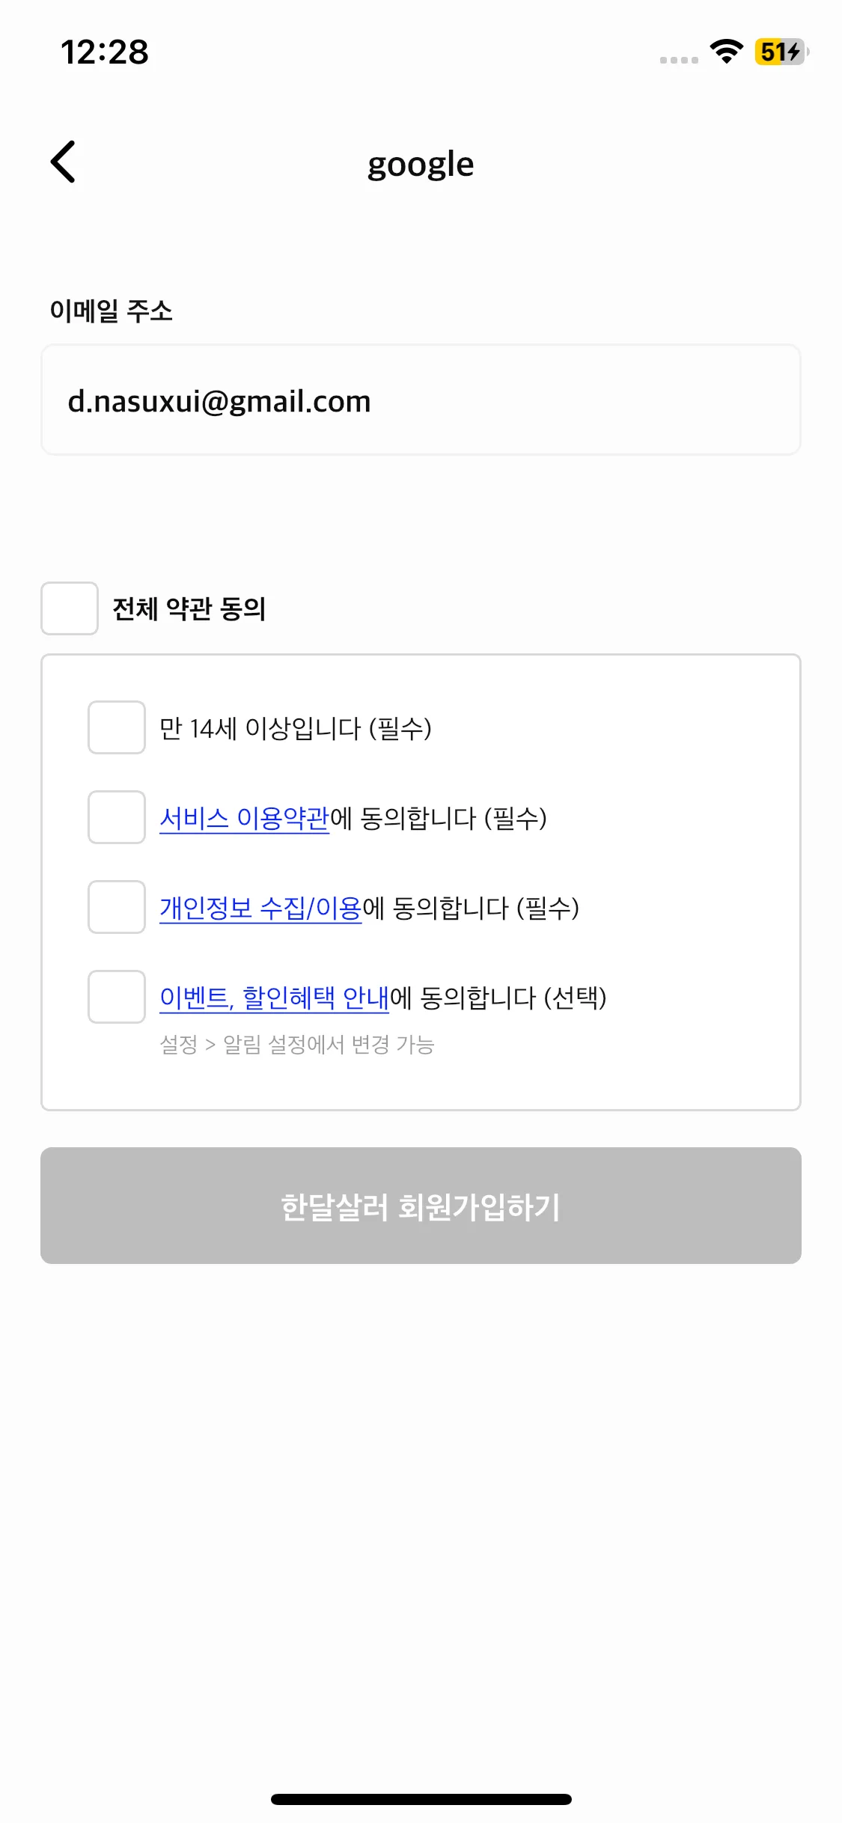Check the 만 14세 이상입니다 checkbox
This screenshot has width=842, height=1823.
coord(117,727)
